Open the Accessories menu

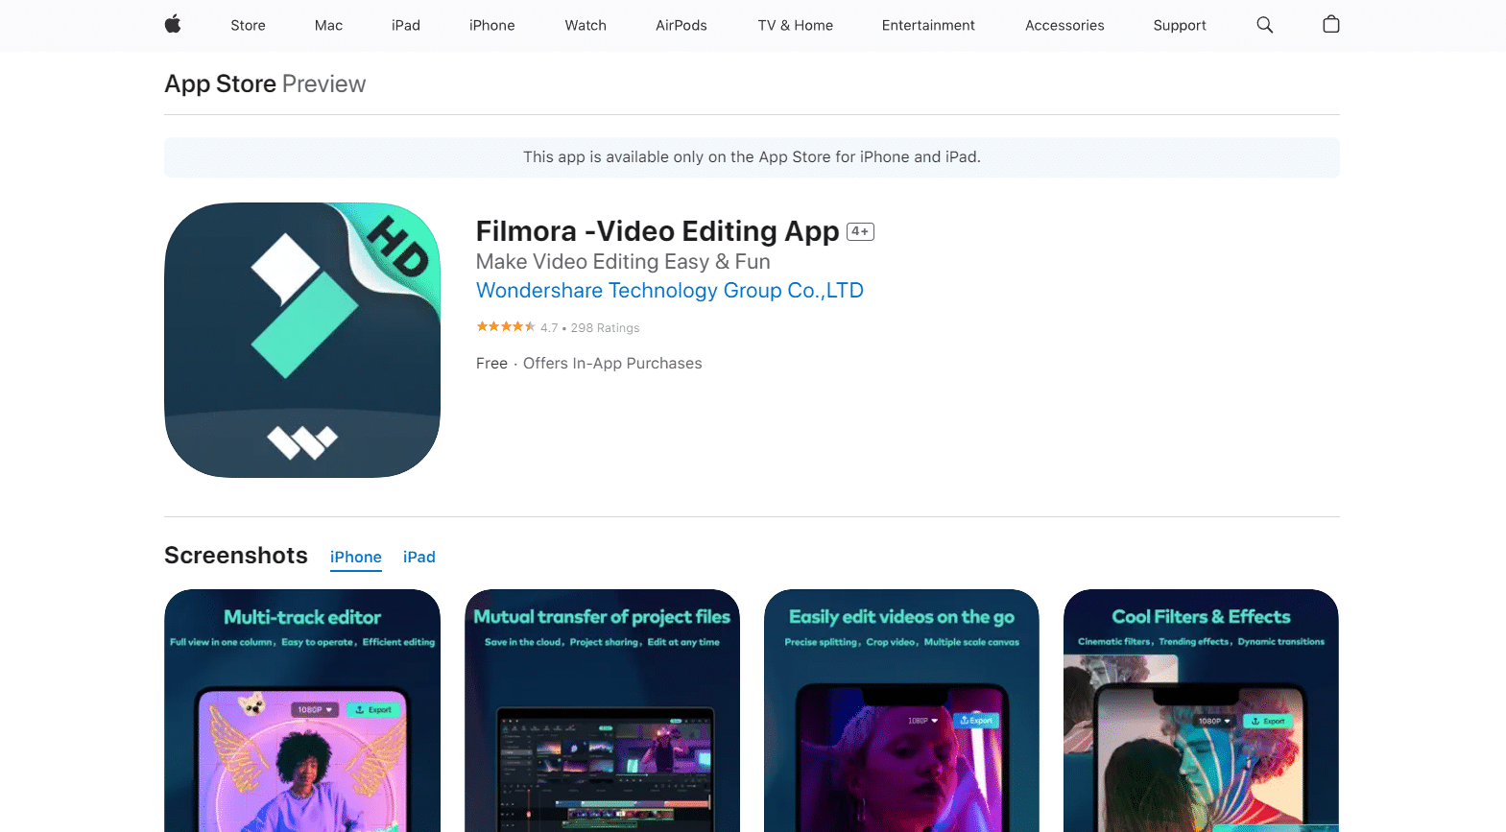pyautogui.click(x=1064, y=25)
